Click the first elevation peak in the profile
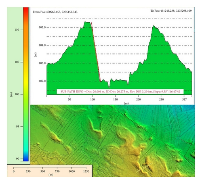The width and height of the screenshot is (202, 184). pyautogui.click(x=87, y=22)
